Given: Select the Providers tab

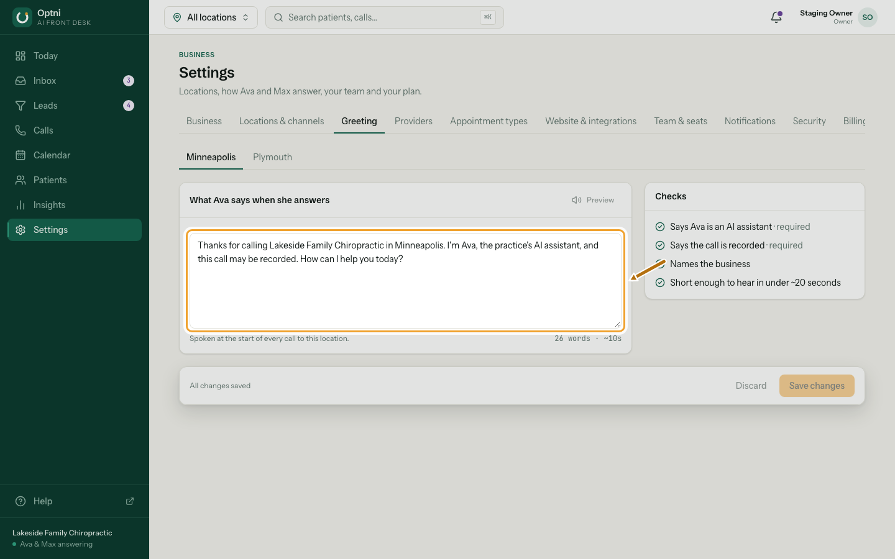Looking at the screenshot, I should (413, 121).
